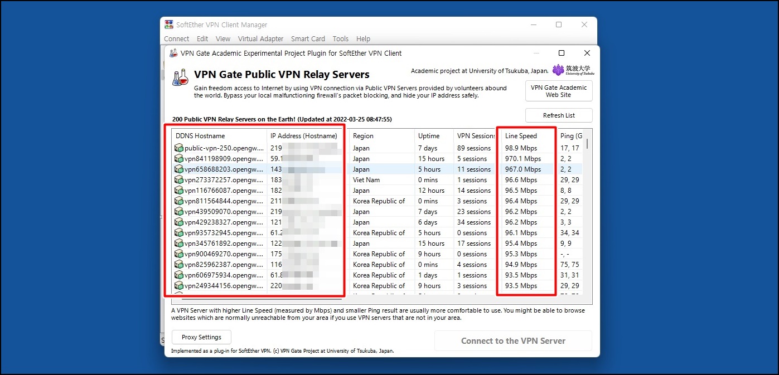
Task: Click 94.9 Mbps line speed cell
Action: (x=521, y=265)
